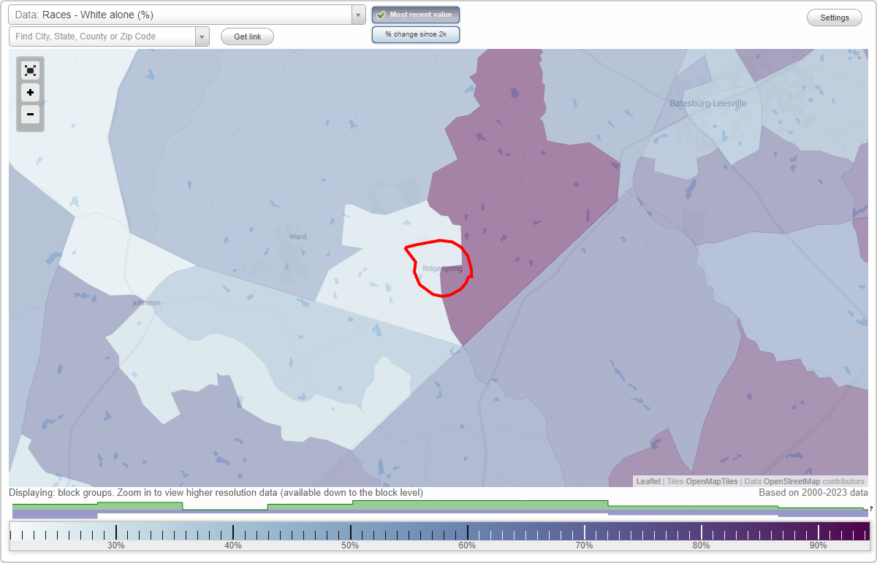Screen dimensions: 877x563
Task: Zoom out using the minus icon
Action: point(30,115)
